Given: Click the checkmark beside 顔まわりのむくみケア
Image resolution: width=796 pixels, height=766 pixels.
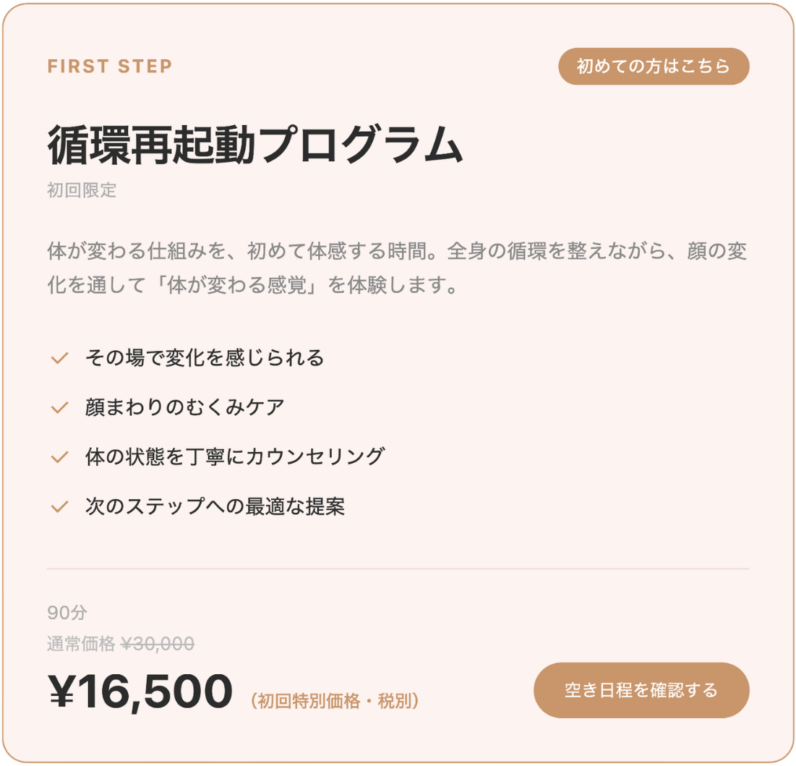Looking at the screenshot, I should [x=59, y=407].
